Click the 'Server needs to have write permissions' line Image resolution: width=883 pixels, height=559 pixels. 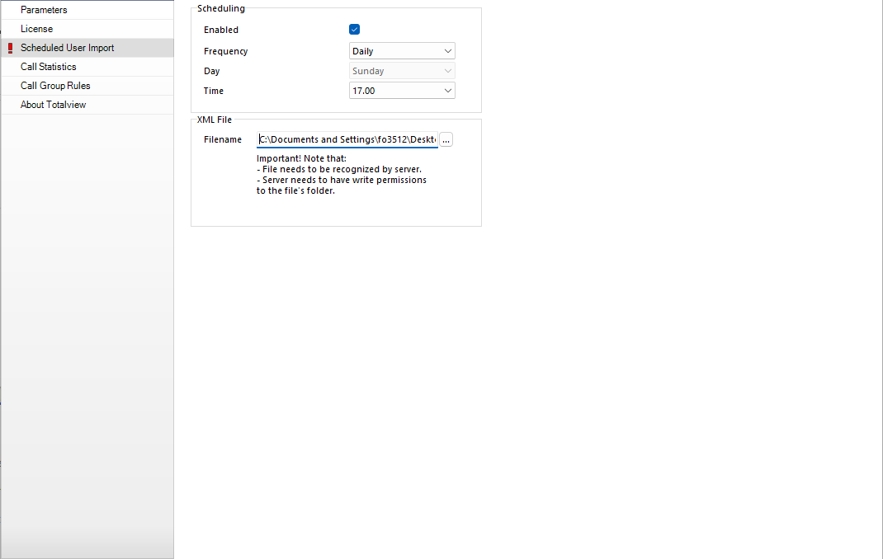pyautogui.click(x=342, y=180)
